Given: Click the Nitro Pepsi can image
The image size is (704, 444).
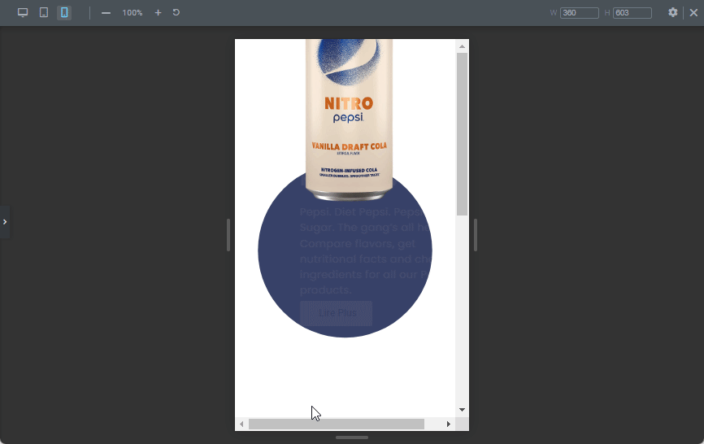Looking at the screenshot, I should (349, 120).
